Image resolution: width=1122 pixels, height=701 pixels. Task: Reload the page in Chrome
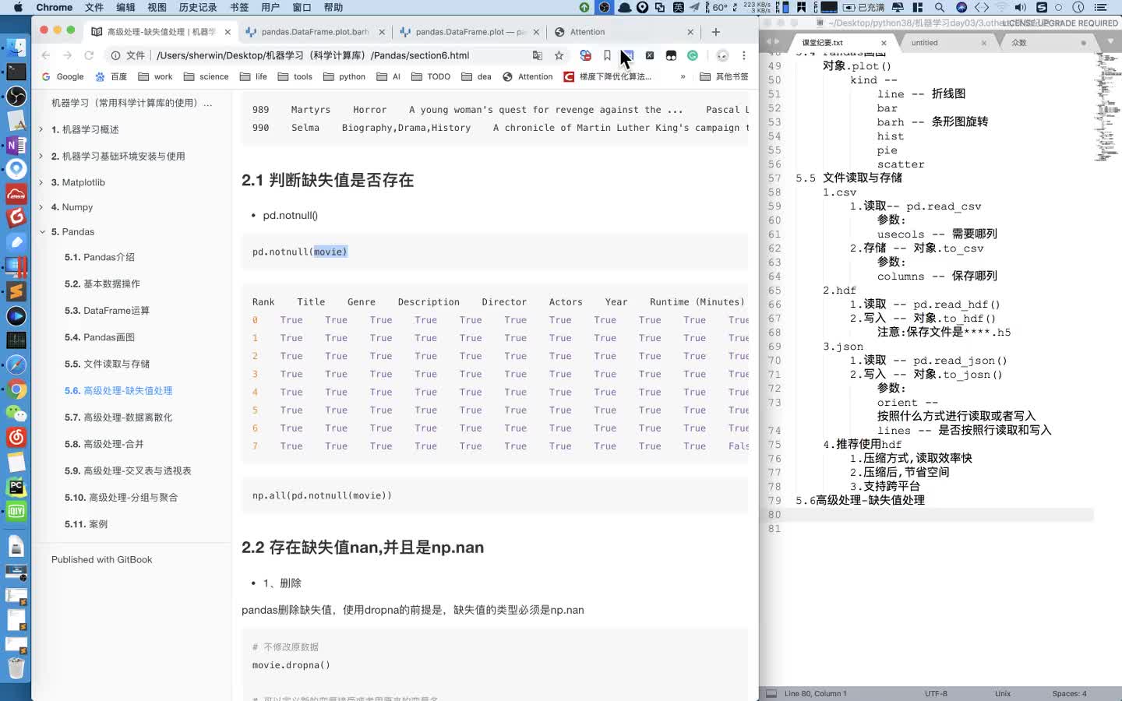pos(89,55)
